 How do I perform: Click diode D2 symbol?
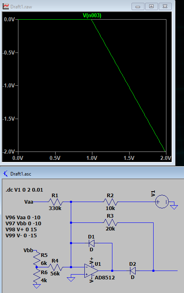133,271
